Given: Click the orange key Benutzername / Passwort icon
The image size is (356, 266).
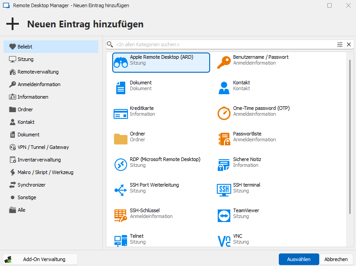Looking at the screenshot, I should point(224,62).
